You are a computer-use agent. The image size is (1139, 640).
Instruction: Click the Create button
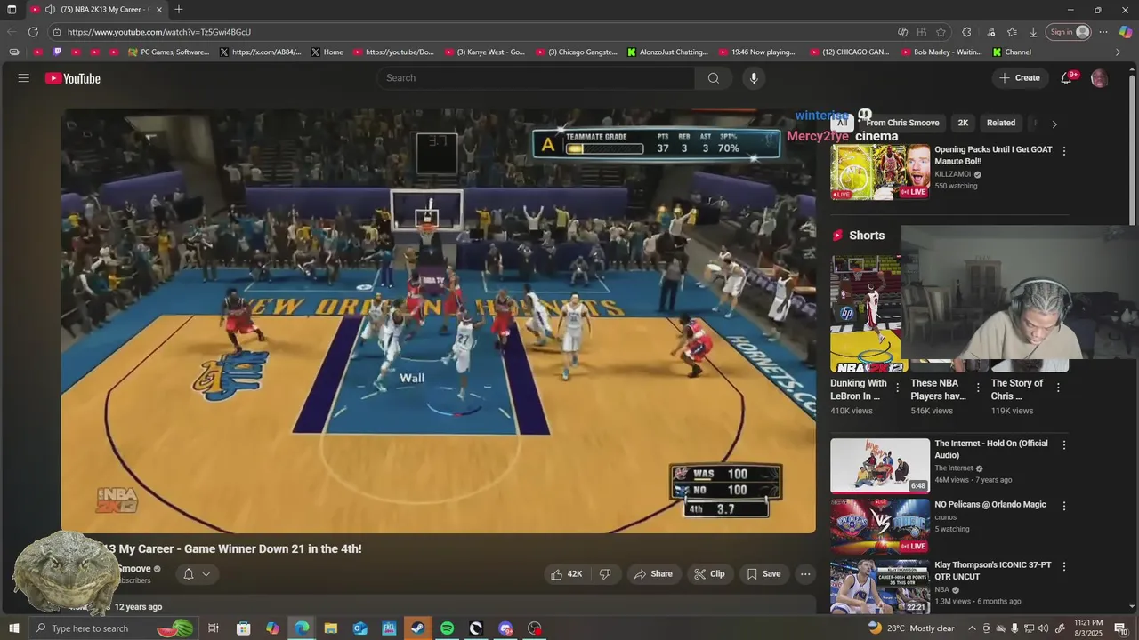(x=1020, y=78)
